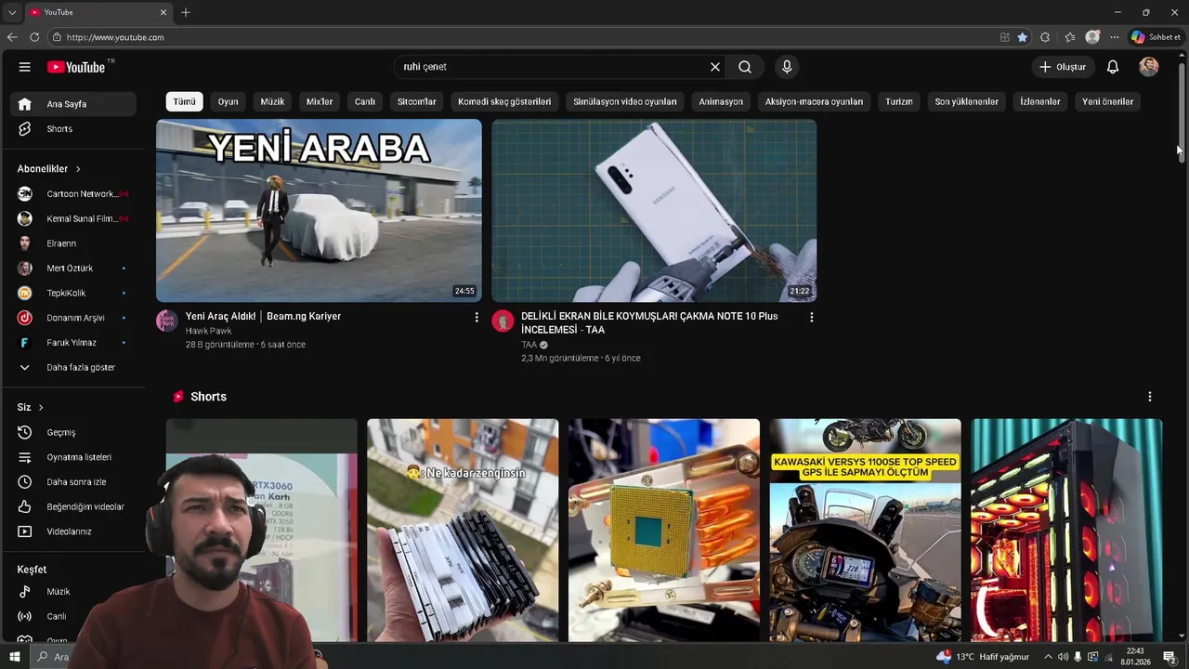Select the Sitcom'lar filter chip
Image resolution: width=1189 pixels, height=669 pixels.
pos(416,102)
